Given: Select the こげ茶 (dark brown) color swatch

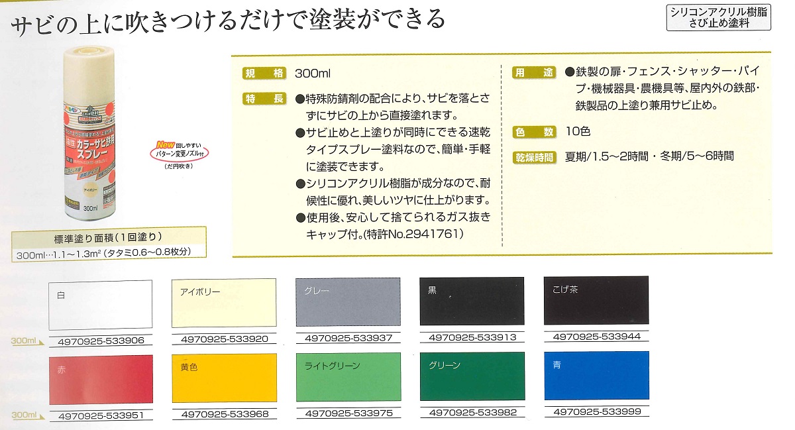Looking at the screenshot, I should tap(594, 305).
